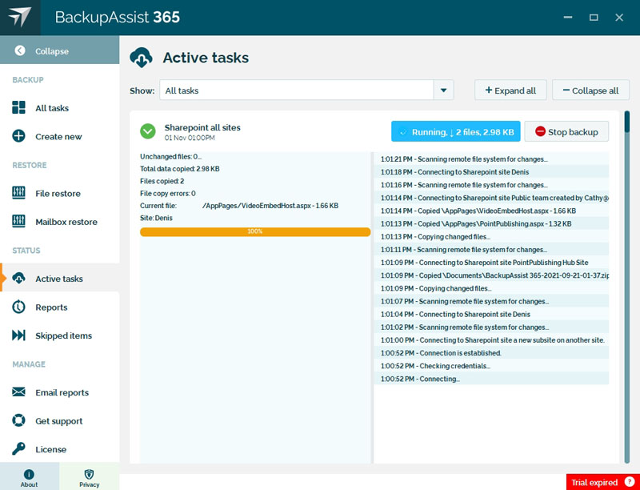Expand all task panels

pos(510,90)
